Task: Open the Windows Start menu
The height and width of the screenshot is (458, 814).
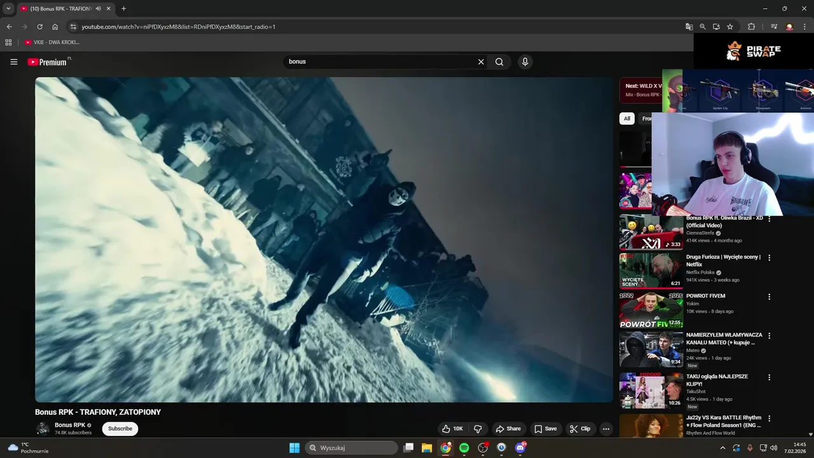Action: [294, 448]
